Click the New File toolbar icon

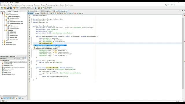[2, 8]
